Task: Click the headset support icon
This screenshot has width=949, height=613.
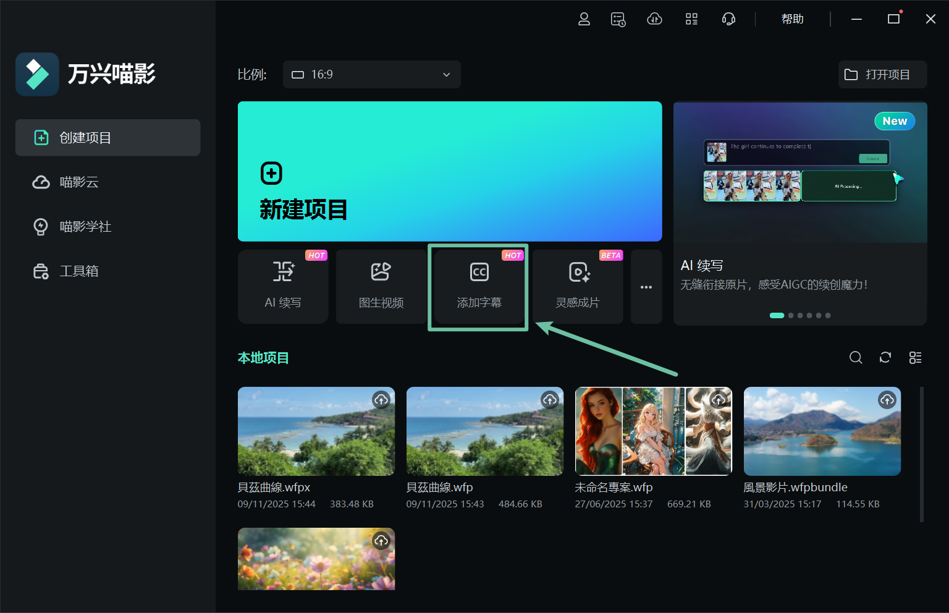Action: (728, 19)
